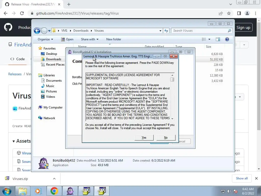Click Sign up on GitHub
Viewport: 261px width, 196px height.
[x=243, y=28]
